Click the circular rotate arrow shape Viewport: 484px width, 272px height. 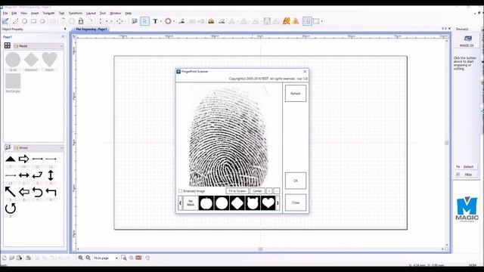[x=10, y=209]
